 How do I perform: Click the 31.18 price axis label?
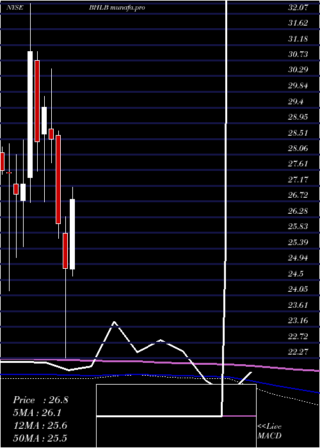(298, 38)
